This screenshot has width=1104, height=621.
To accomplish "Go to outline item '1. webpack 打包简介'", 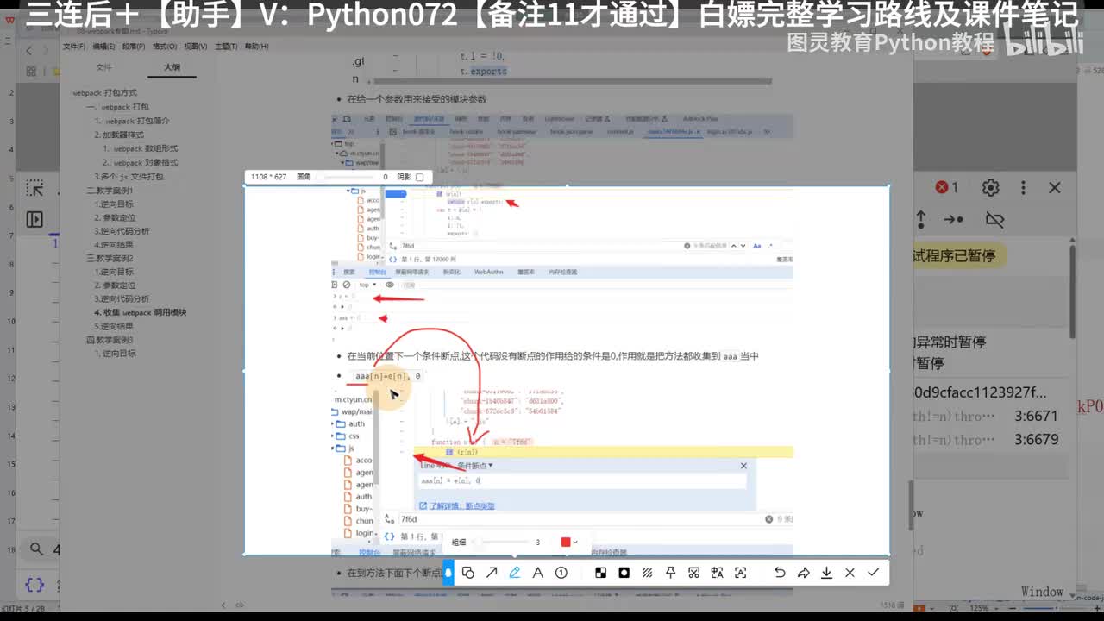I will coord(132,121).
